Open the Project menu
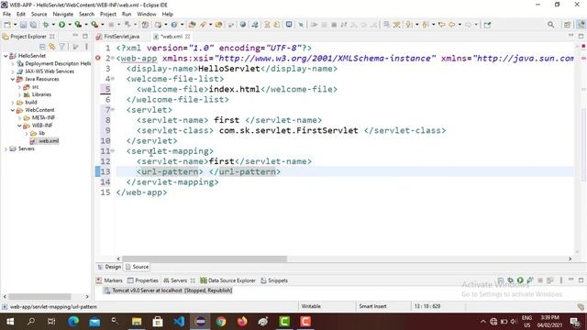The height and width of the screenshot is (330, 587). pos(108,14)
